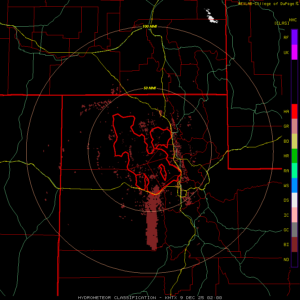Click the dusty pink GR legend swatch
Screen dimensions: 300x300
tap(294, 126)
